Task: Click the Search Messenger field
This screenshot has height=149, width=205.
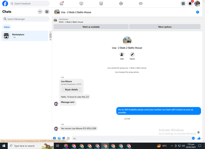Action: pos(26,19)
